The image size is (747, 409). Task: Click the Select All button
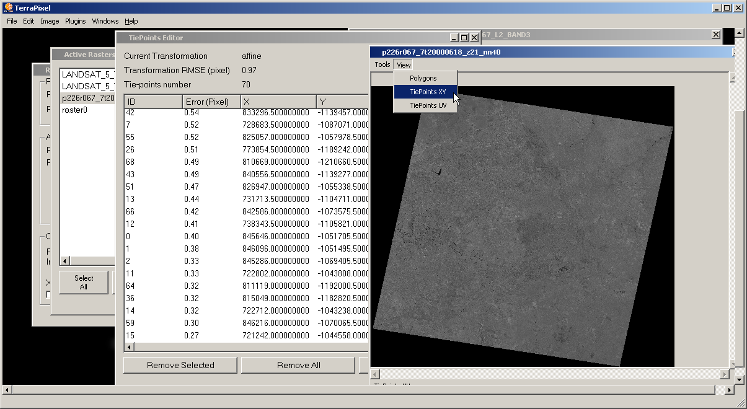click(84, 283)
